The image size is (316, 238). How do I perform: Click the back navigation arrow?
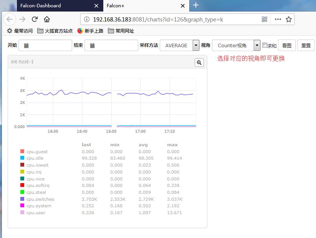[x=10, y=19]
